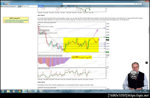Open 'Learn How to Use Our Website!' link

tap(14, 22)
